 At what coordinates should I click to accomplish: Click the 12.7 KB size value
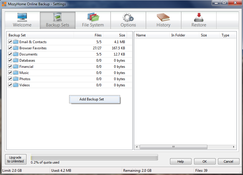coord(119,54)
